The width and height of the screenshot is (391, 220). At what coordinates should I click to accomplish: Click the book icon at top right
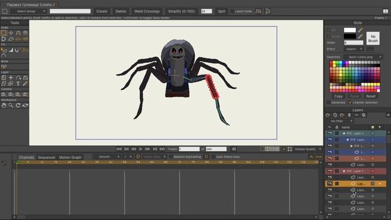386,11
